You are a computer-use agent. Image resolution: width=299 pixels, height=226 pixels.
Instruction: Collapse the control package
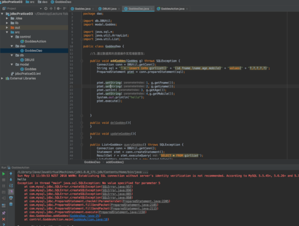click(x=12, y=36)
